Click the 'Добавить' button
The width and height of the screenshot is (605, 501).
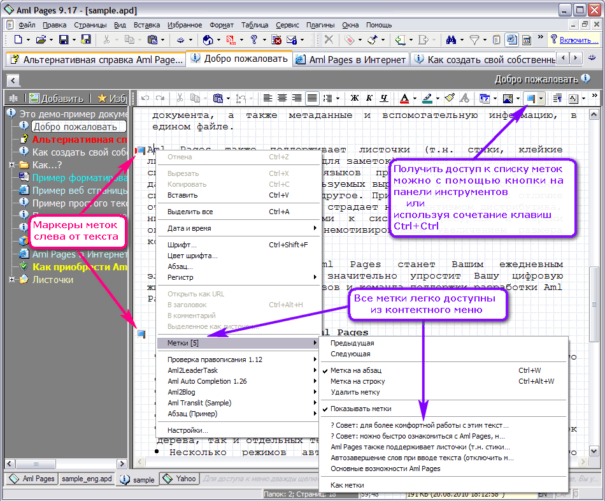(56, 99)
